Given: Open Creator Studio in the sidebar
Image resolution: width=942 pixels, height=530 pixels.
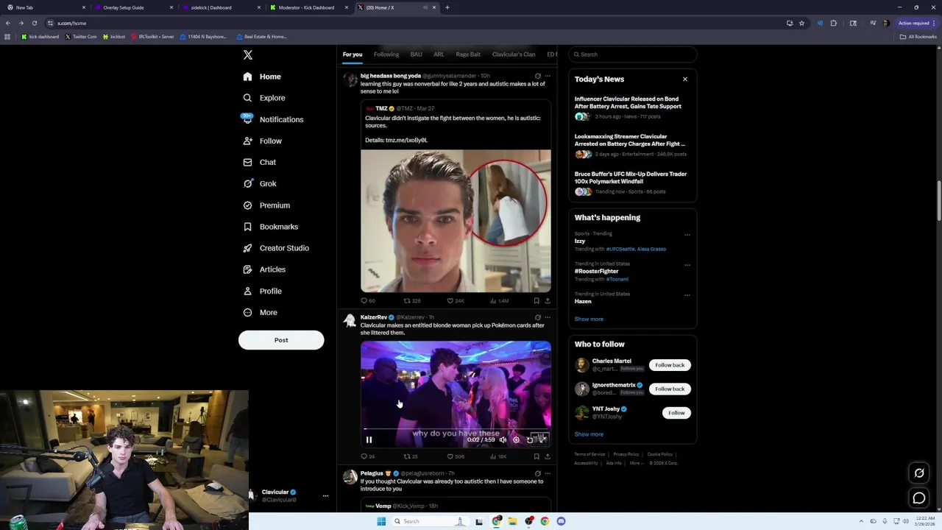Looking at the screenshot, I should click(x=275, y=248).
